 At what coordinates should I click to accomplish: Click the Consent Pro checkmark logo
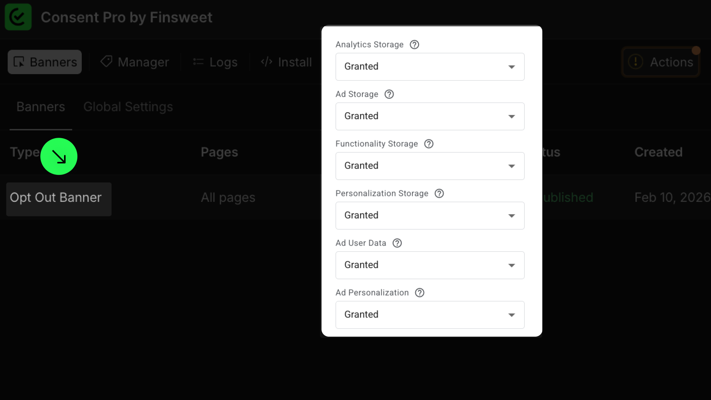[x=18, y=17]
